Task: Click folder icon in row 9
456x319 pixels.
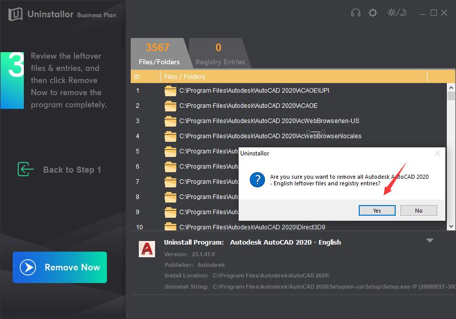Action: 170,212
